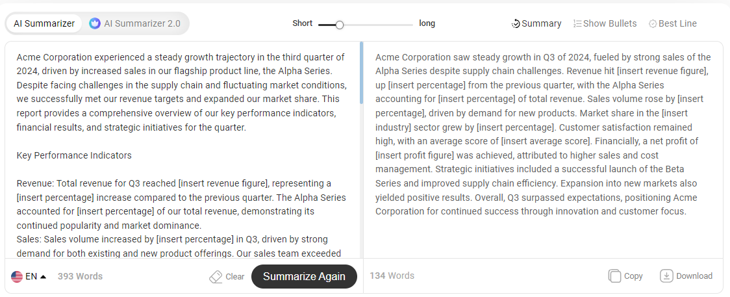Open the EN language dropdown
The height and width of the screenshot is (297, 730).
click(29, 276)
